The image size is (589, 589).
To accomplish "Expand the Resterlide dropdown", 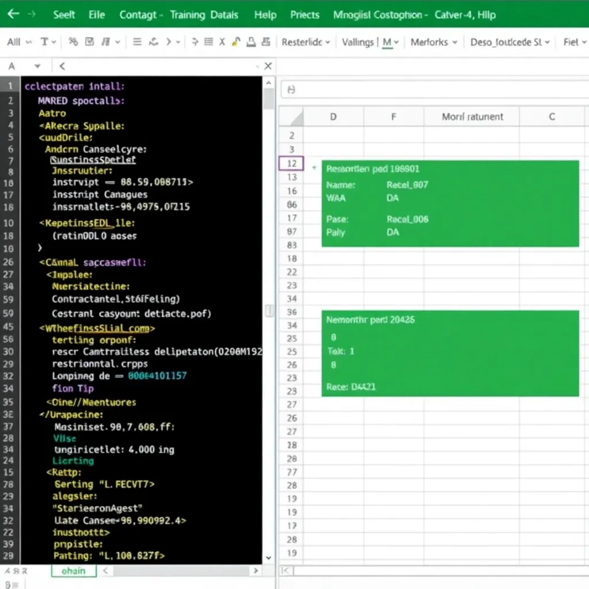I will pyautogui.click(x=306, y=42).
